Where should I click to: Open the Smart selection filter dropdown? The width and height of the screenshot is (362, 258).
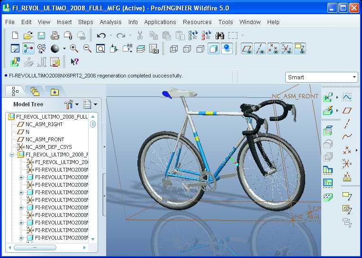click(322, 77)
